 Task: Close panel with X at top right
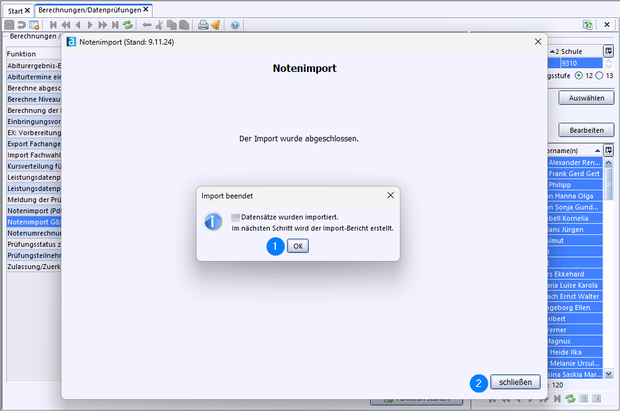click(x=607, y=25)
